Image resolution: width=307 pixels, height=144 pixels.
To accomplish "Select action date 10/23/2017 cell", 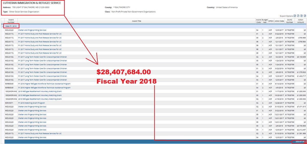I will click(279, 95).
